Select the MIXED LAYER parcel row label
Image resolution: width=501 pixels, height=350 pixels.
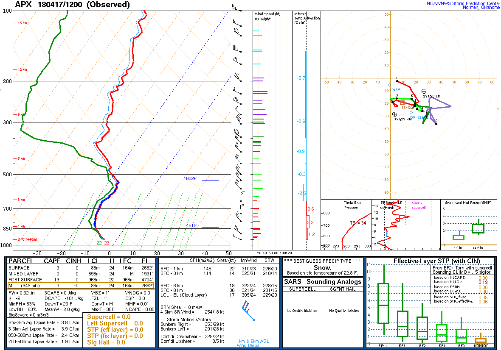tap(23, 274)
